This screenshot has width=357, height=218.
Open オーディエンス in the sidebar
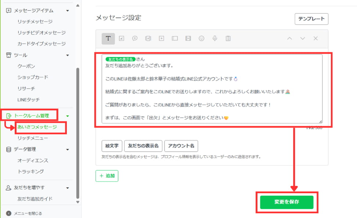click(33, 161)
